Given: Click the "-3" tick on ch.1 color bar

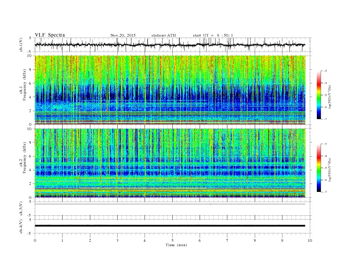Looking at the screenshot, I should click(x=325, y=71).
